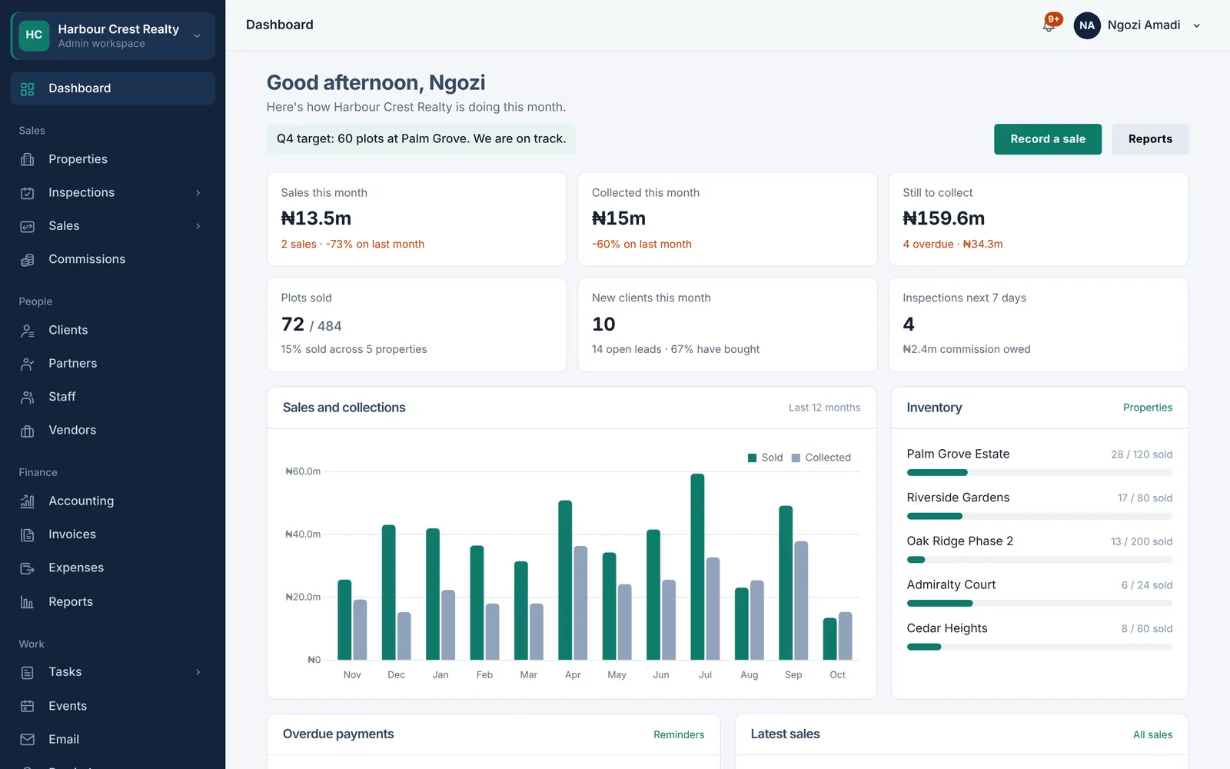1230x769 pixels.
Task: Click the Commissions coins icon
Action: [28, 260]
